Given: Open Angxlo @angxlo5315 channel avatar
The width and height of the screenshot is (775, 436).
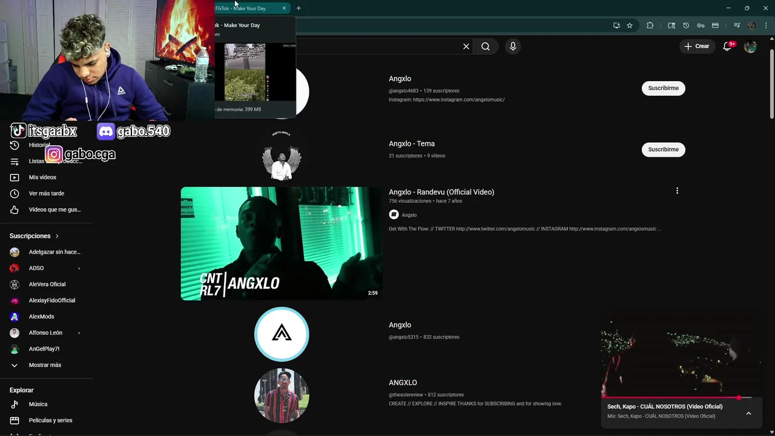Looking at the screenshot, I should tap(282, 334).
